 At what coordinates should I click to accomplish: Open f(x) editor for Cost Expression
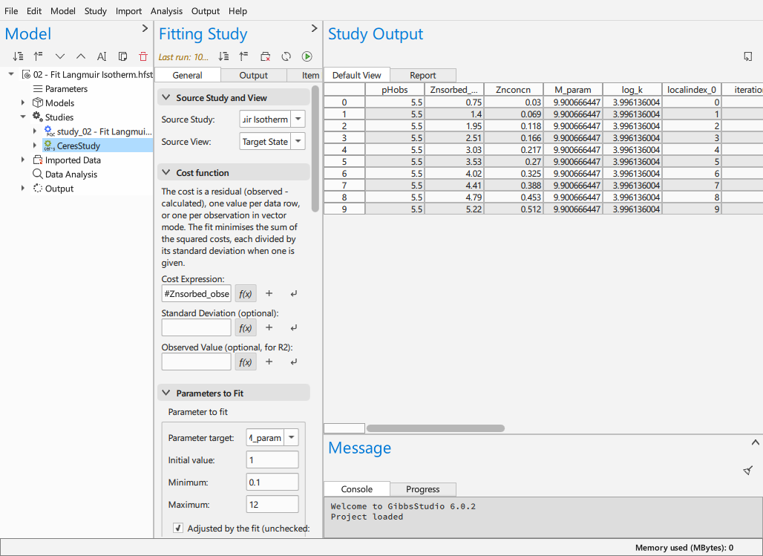pos(246,293)
